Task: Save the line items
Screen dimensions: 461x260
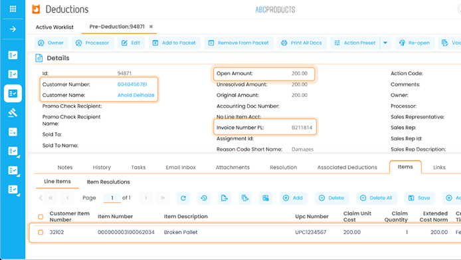Action: [x=420, y=198]
